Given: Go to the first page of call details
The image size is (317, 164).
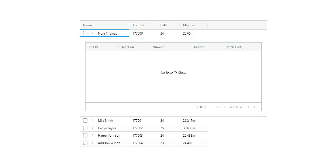Looking at the screenshot, I should [218, 107].
